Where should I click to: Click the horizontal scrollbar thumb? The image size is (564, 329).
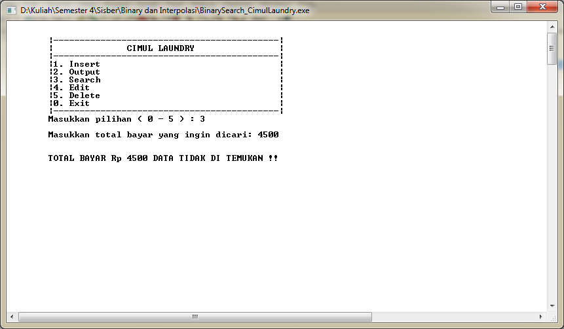pyautogui.click(x=195, y=317)
